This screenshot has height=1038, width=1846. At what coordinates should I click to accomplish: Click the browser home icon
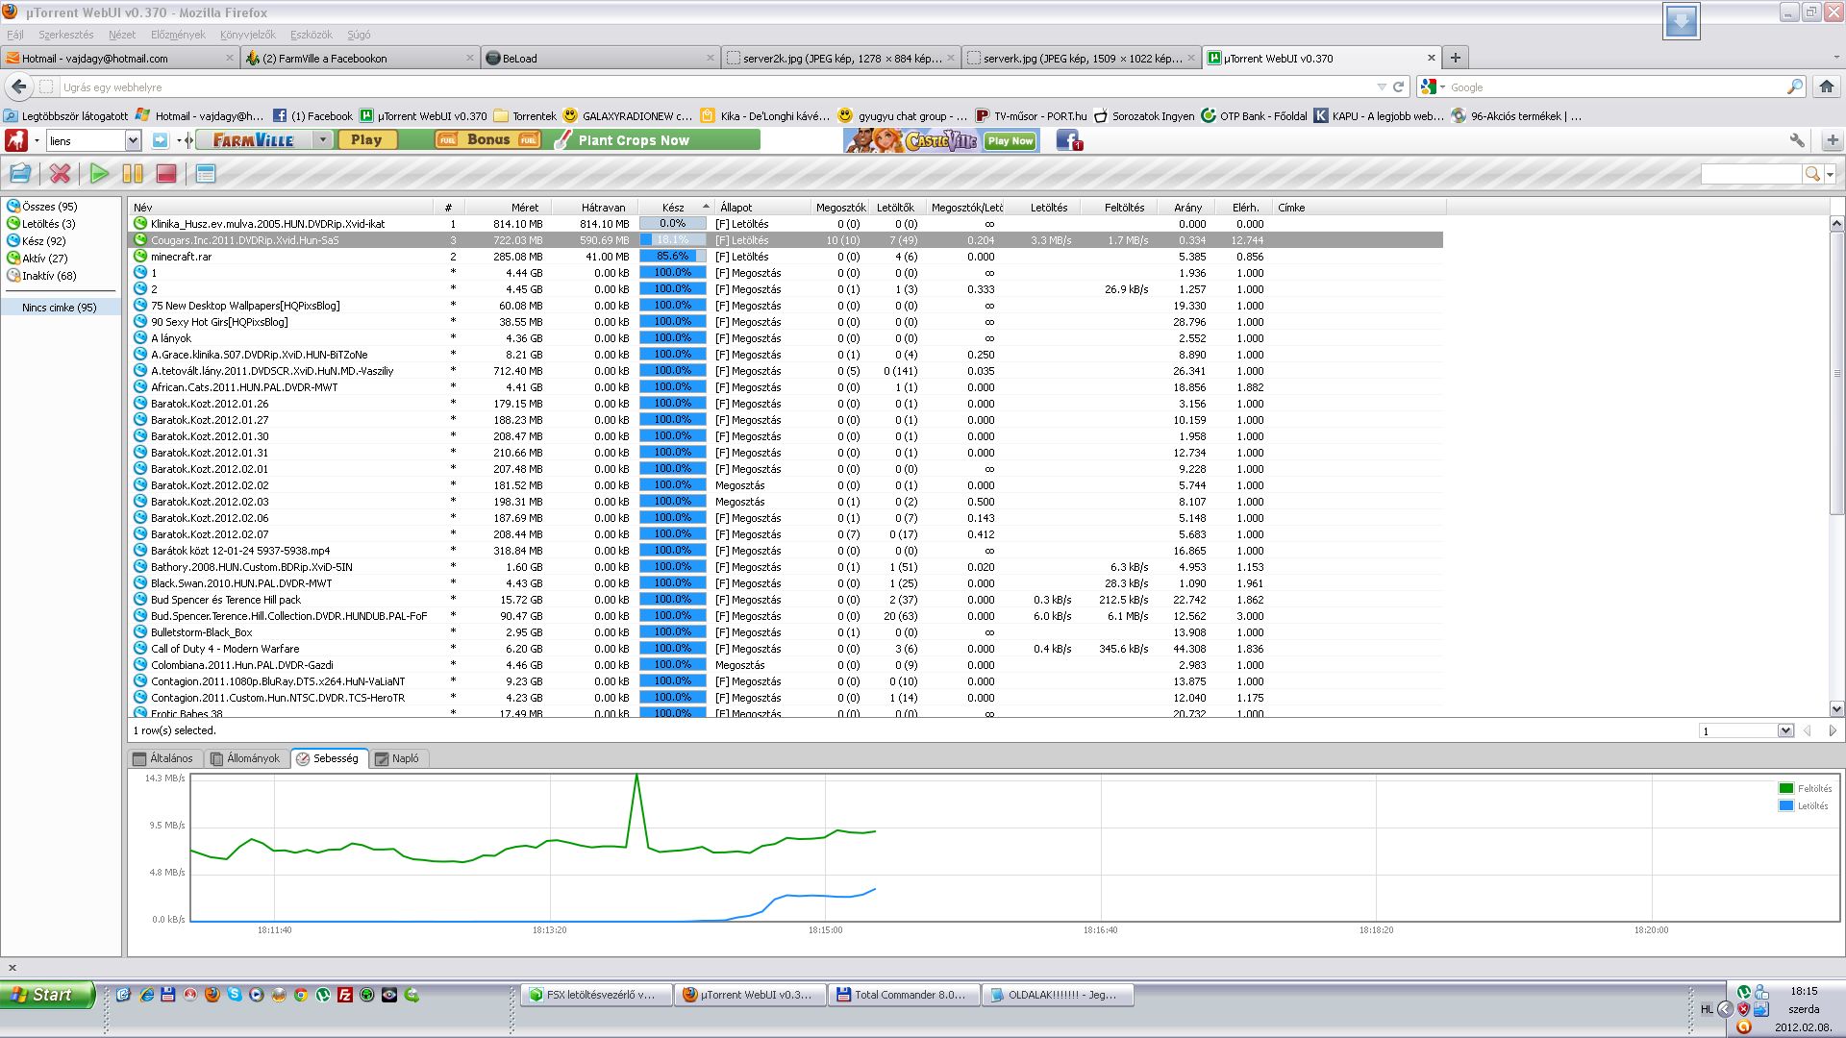1827,86
